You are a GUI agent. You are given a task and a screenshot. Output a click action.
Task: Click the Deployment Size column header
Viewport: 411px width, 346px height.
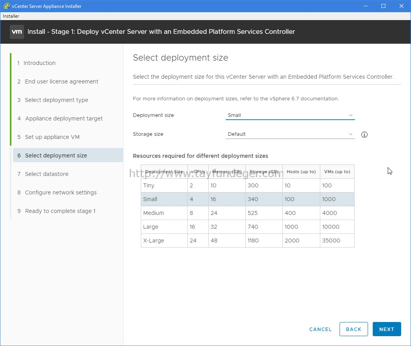(x=164, y=172)
